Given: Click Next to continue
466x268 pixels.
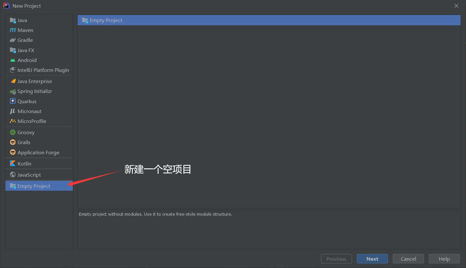Looking at the screenshot, I should click(372, 259).
